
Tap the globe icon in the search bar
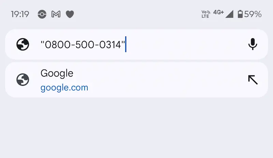pyautogui.click(x=23, y=44)
